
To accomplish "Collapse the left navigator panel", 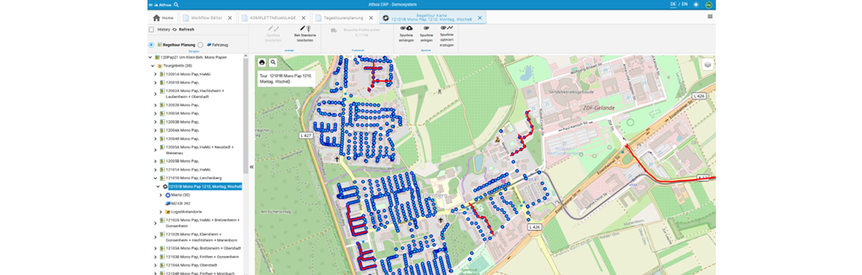I will [251, 166].
